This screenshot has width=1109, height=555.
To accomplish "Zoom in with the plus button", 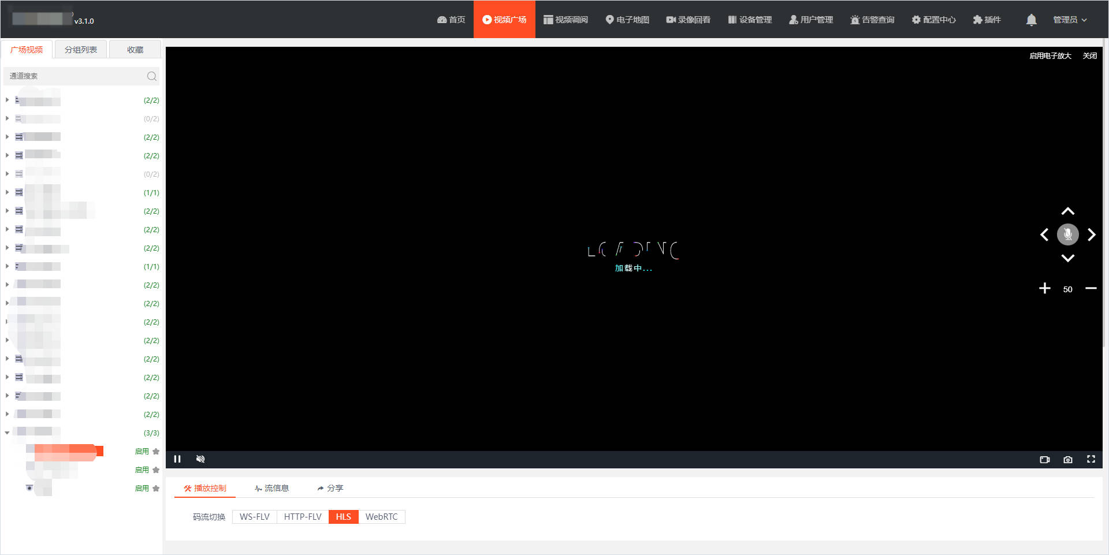I will coord(1045,288).
